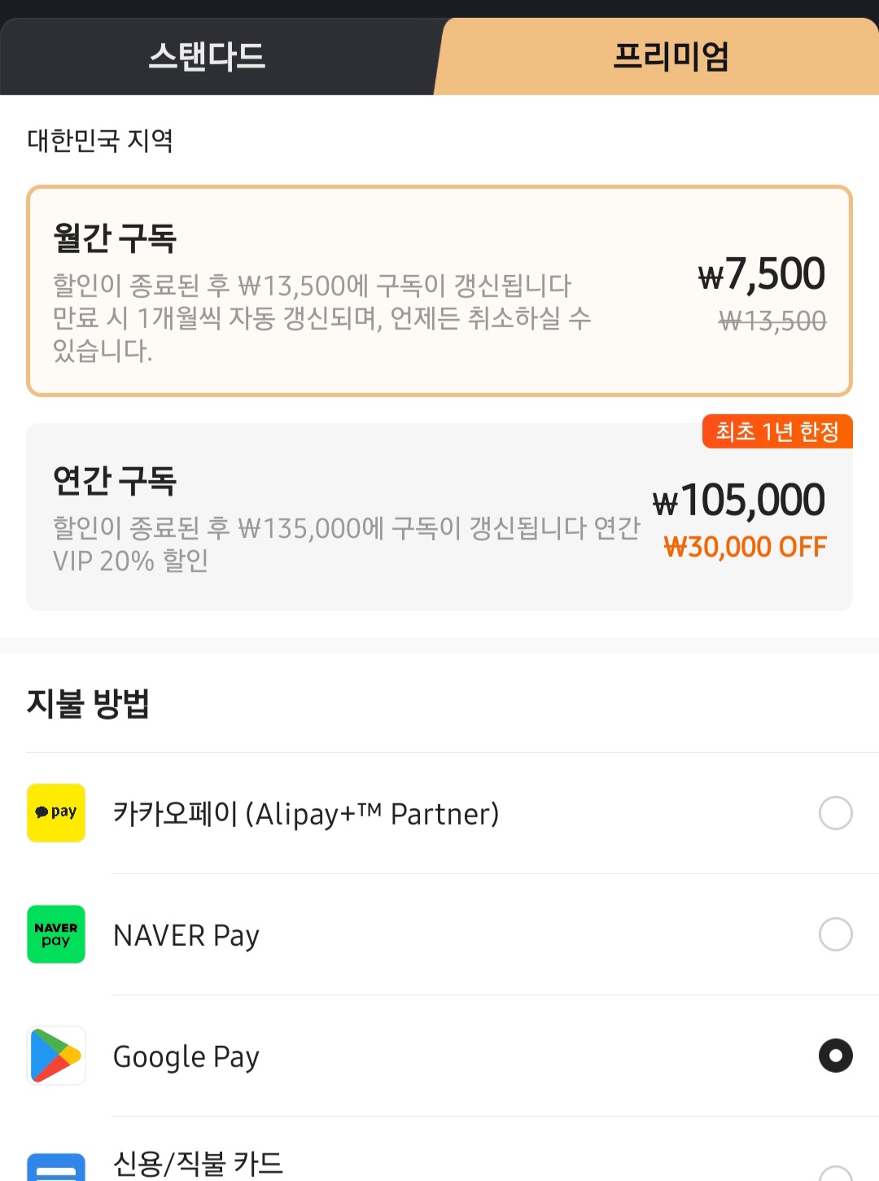Select the Google Pay radio button
879x1181 pixels.
click(835, 1056)
